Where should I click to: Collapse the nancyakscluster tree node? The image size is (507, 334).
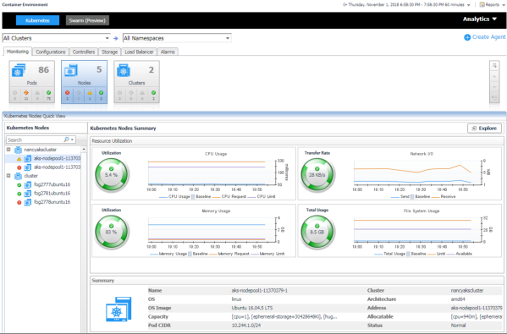click(x=8, y=150)
